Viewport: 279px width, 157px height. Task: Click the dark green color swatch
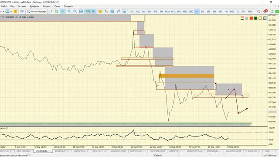tap(256, 18)
